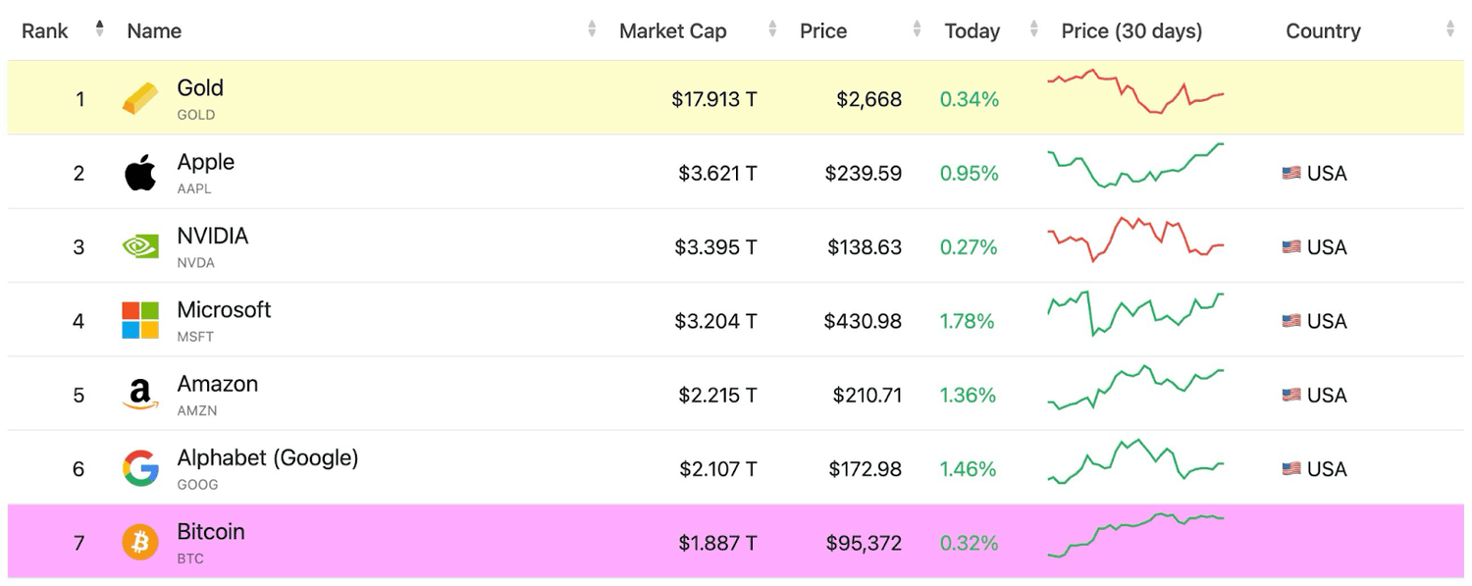The image size is (1472, 586).
Task: Click the Amazon logo icon
Action: 140,395
